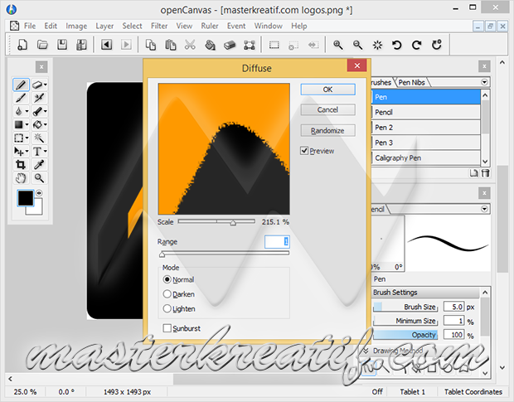Click the Brush Size value field
The width and height of the screenshot is (514, 402).
pos(454,307)
